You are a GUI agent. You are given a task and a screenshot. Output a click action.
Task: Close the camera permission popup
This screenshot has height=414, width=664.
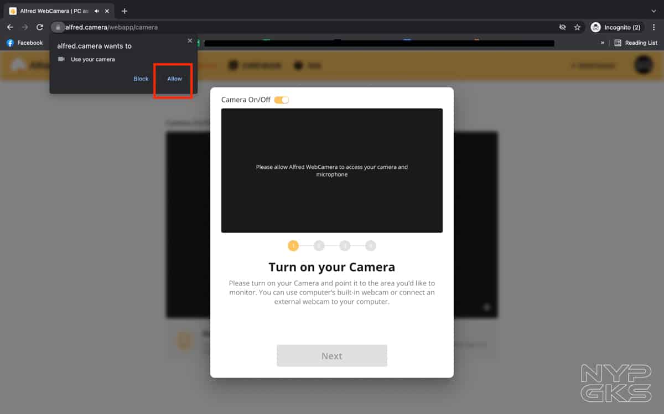(x=190, y=40)
